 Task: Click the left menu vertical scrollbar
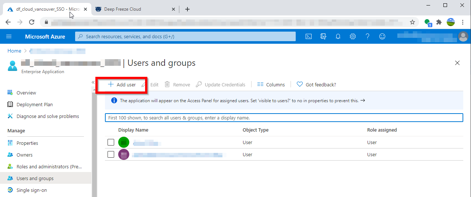94,147
